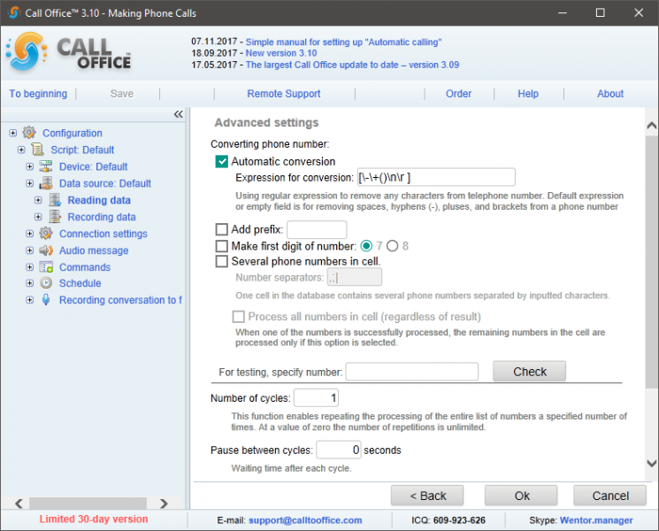Image resolution: width=659 pixels, height=531 pixels.
Task: Click the Data source database icon
Action: [46, 183]
